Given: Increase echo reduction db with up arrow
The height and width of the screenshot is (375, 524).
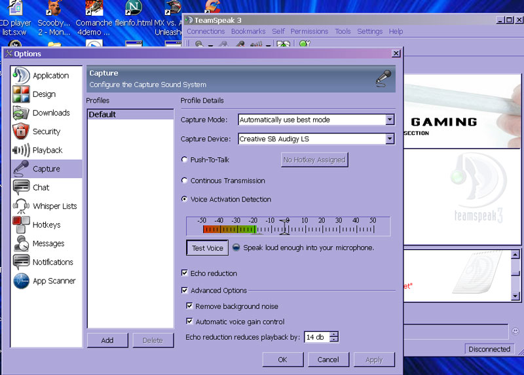Looking at the screenshot, I should [334, 334].
